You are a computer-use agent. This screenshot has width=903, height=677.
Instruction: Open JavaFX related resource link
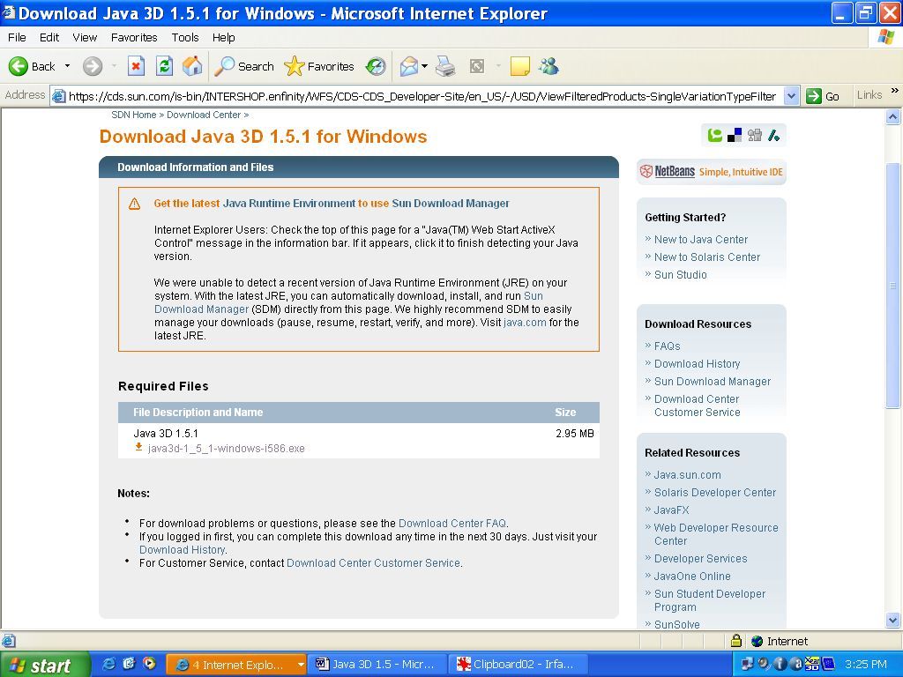click(671, 510)
